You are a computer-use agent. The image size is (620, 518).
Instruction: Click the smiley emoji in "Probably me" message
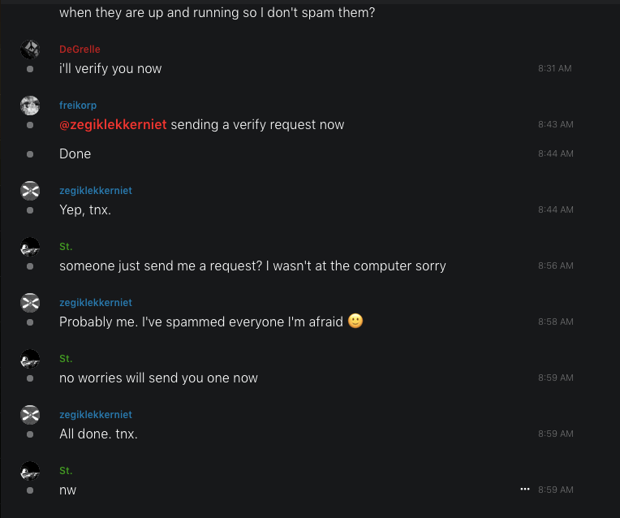(355, 321)
